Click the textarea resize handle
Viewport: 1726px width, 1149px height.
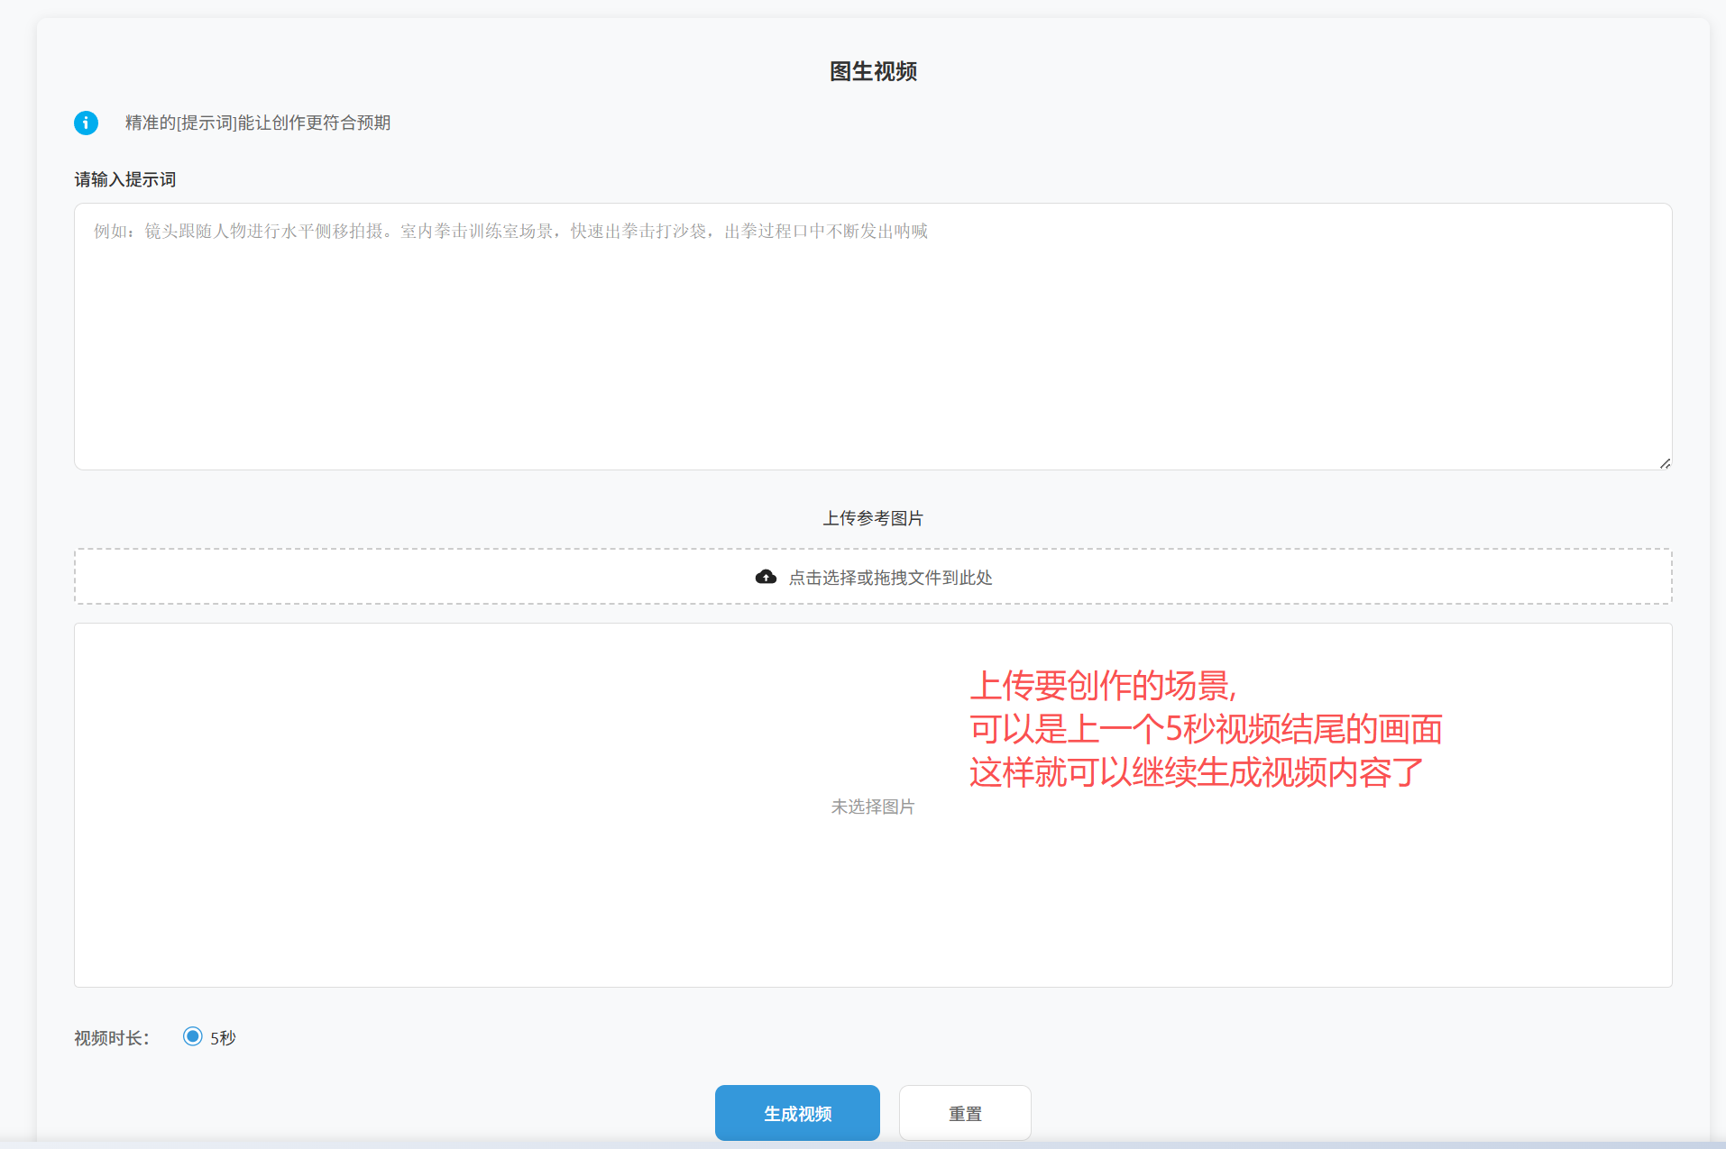click(1665, 463)
